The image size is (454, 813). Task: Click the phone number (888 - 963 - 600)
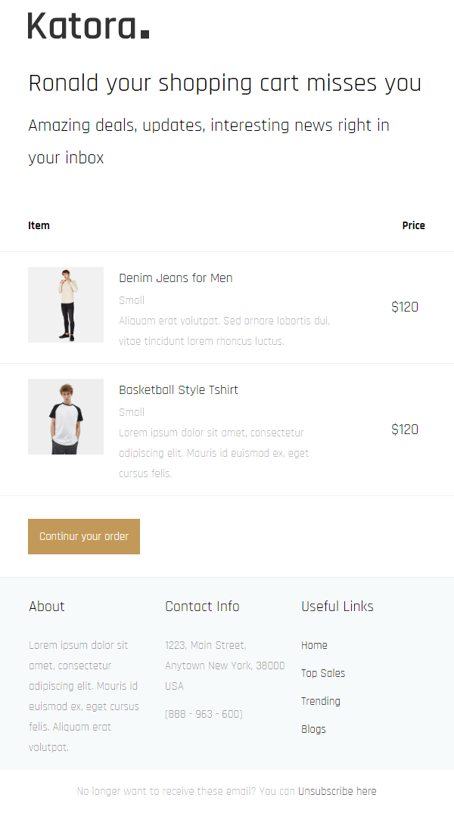(x=204, y=714)
